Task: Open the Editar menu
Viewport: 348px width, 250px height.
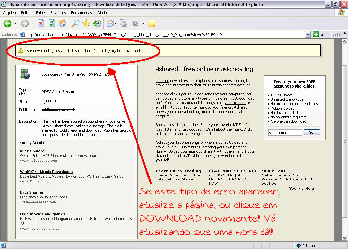Action: pos(26,13)
